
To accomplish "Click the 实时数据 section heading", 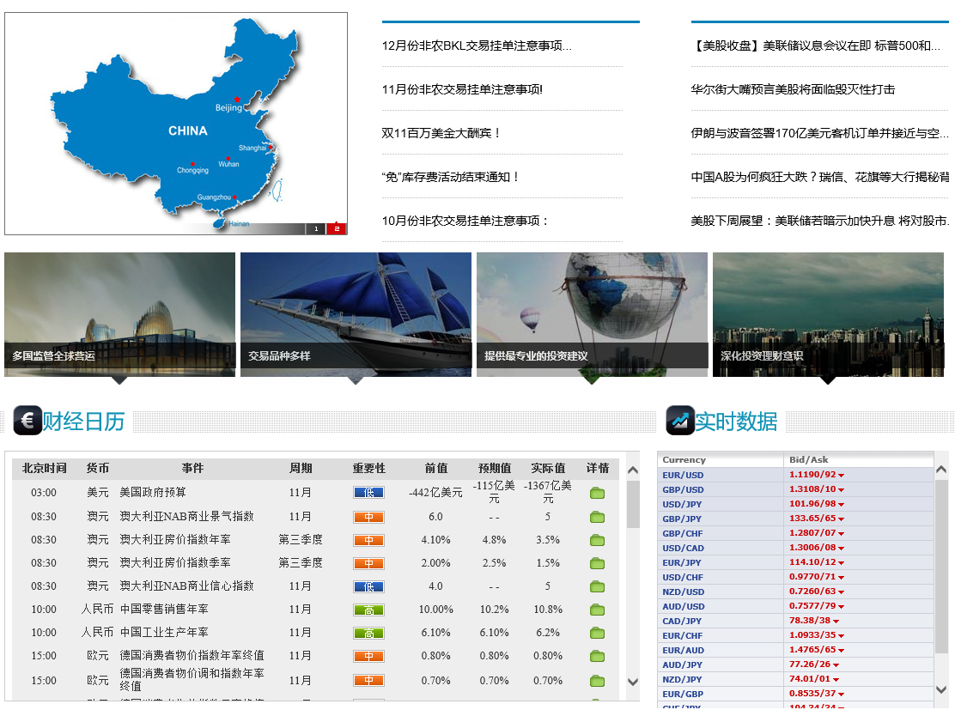I will point(736,422).
